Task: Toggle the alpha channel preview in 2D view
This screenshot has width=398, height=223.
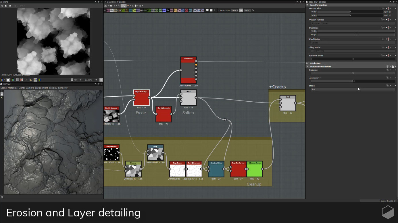Action: pyautogui.click(x=8, y=80)
